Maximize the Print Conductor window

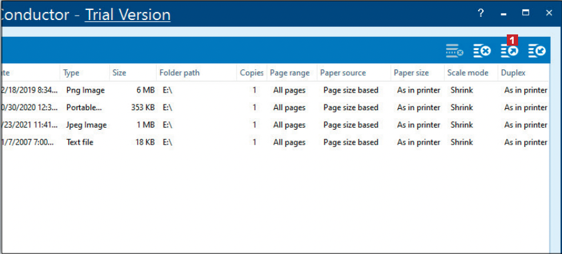pyautogui.click(x=526, y=13)
